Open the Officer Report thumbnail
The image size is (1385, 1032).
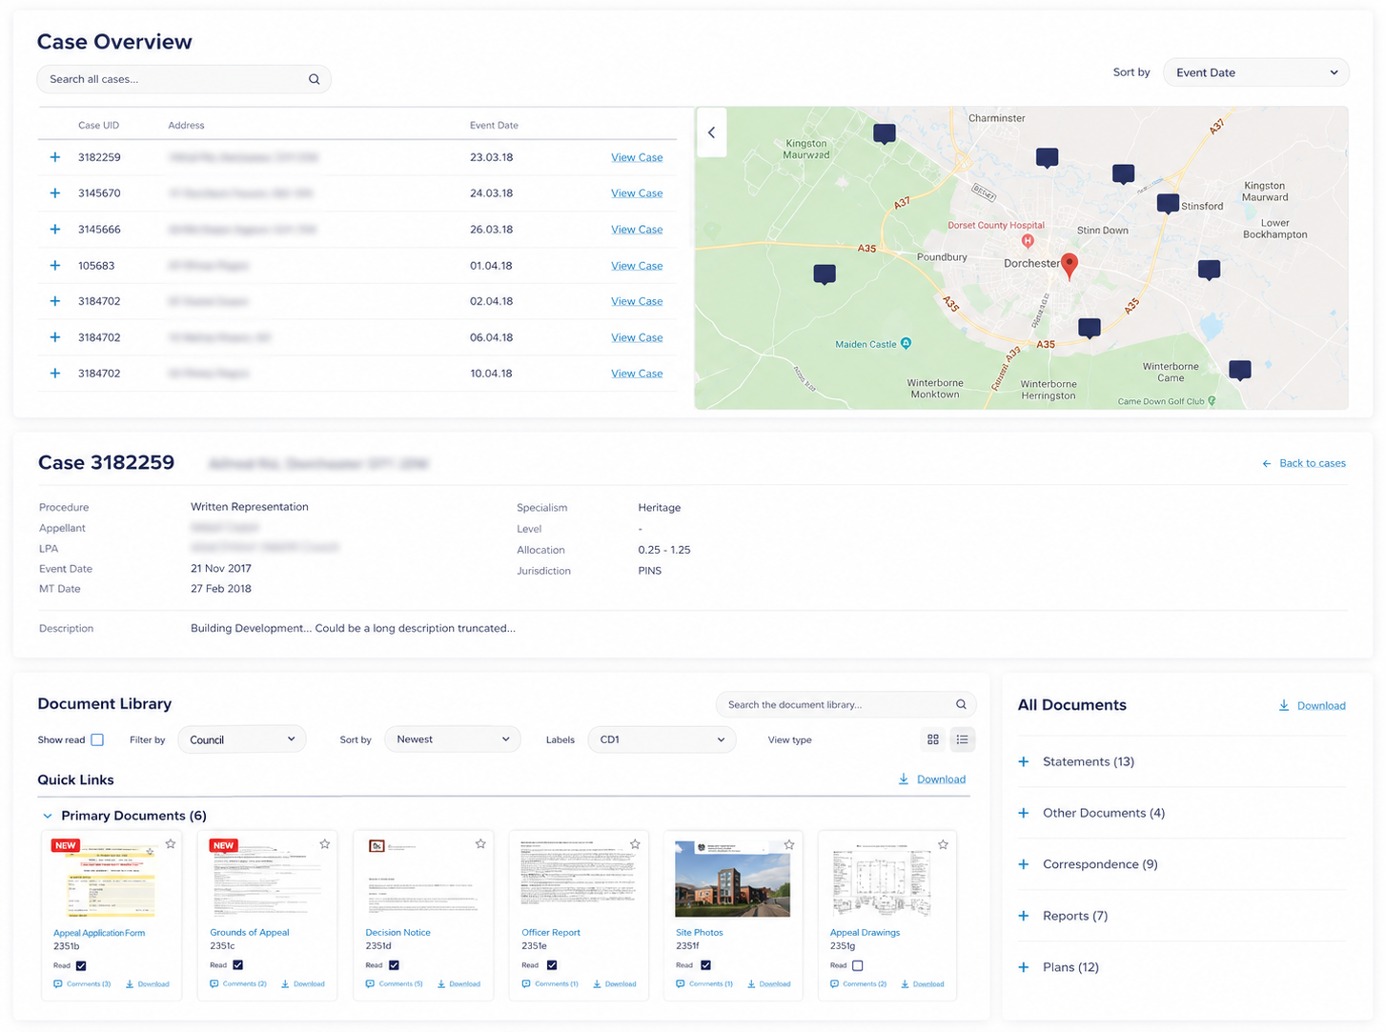579,878
